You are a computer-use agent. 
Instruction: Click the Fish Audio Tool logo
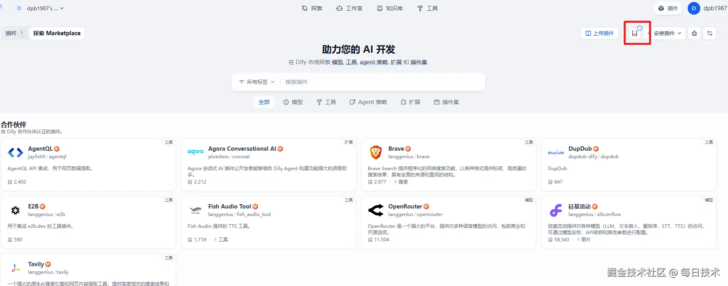tap(195, 210)
